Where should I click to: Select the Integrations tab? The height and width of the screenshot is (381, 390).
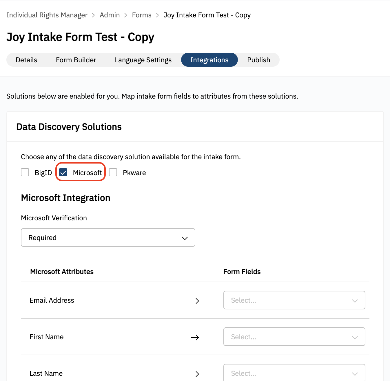(x=209, y=60)
